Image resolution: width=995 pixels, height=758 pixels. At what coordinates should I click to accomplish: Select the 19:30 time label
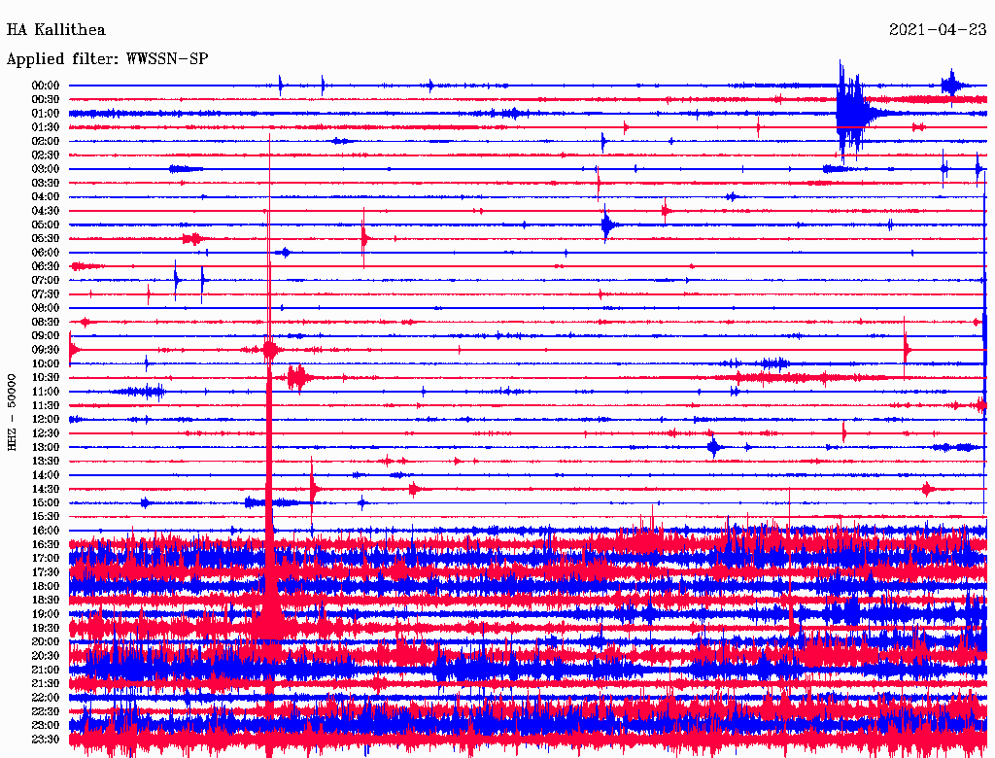pos(46,629)
